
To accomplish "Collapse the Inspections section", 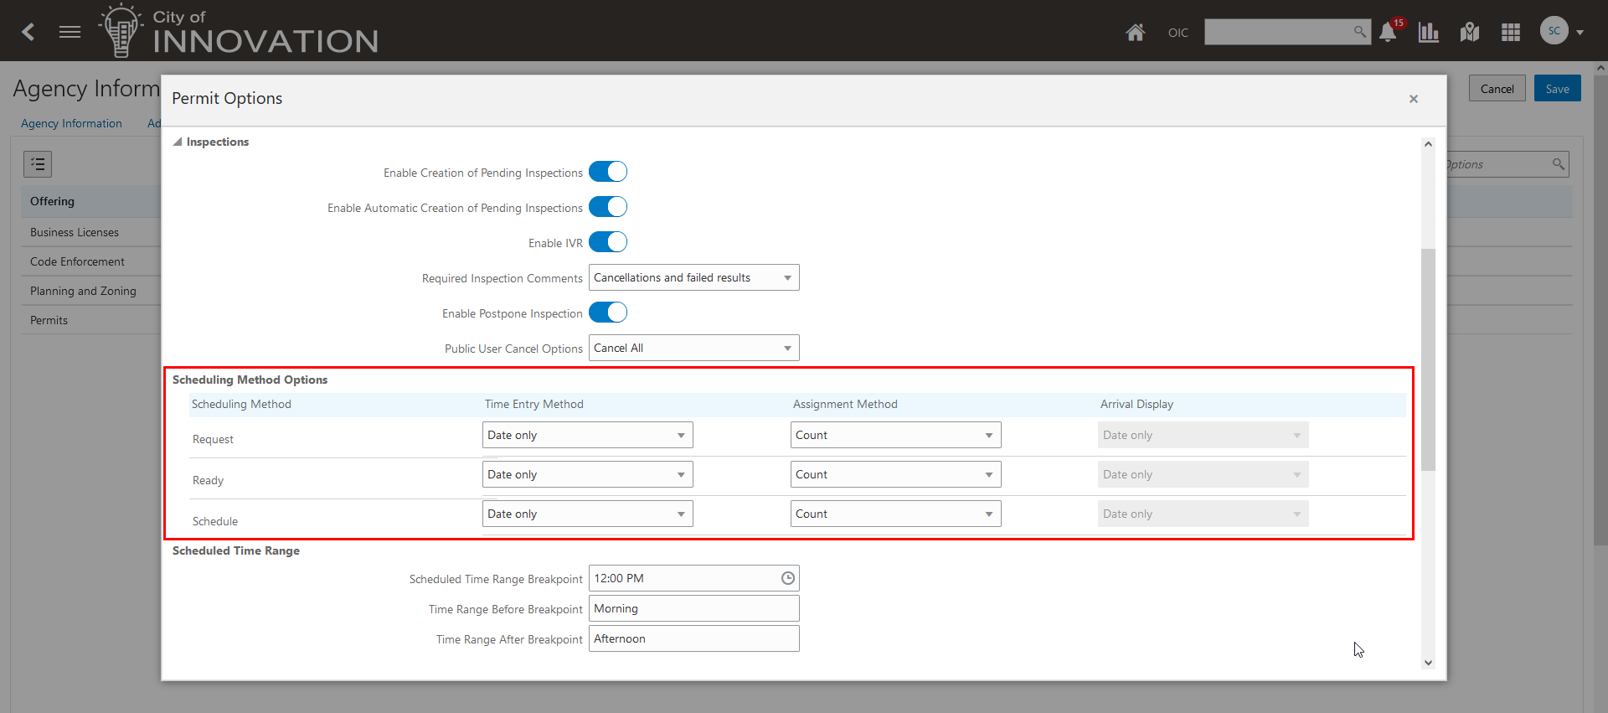I will 178,142.
